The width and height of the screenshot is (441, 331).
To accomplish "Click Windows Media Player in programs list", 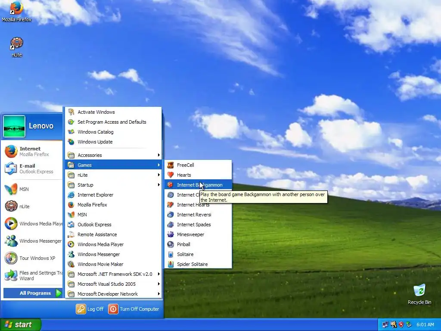I will pyautogui.click(x=113, y=244).
